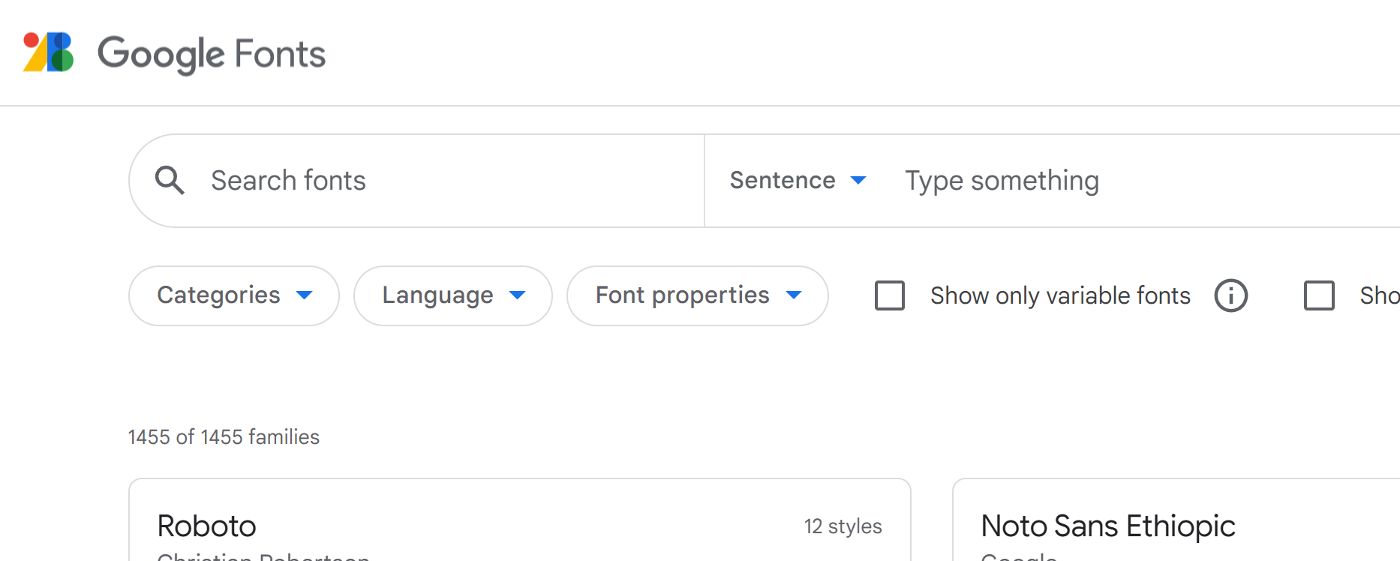The width and height of the screenshot is (1400, 561).
Task: Open the Categories filter dropdown
Action: tap(233, 295)
